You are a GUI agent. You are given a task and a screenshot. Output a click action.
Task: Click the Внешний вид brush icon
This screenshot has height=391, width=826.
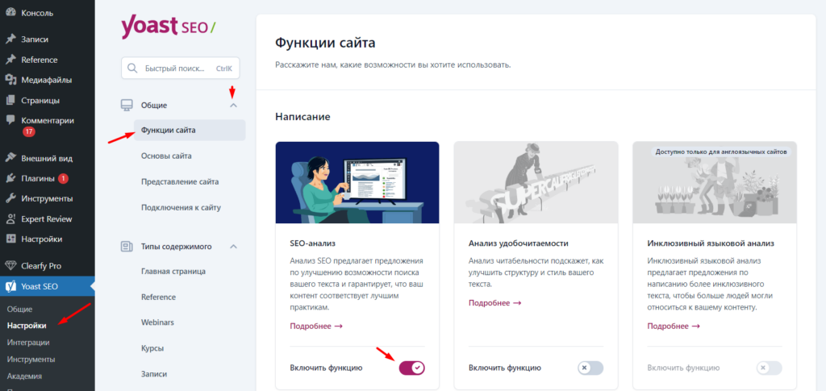tap(10, 158)
